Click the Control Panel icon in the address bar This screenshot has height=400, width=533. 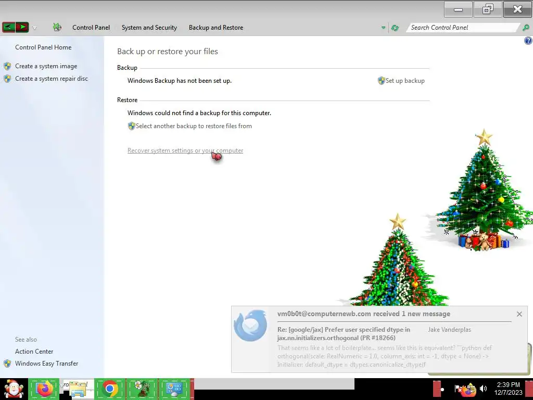(57, 27)
